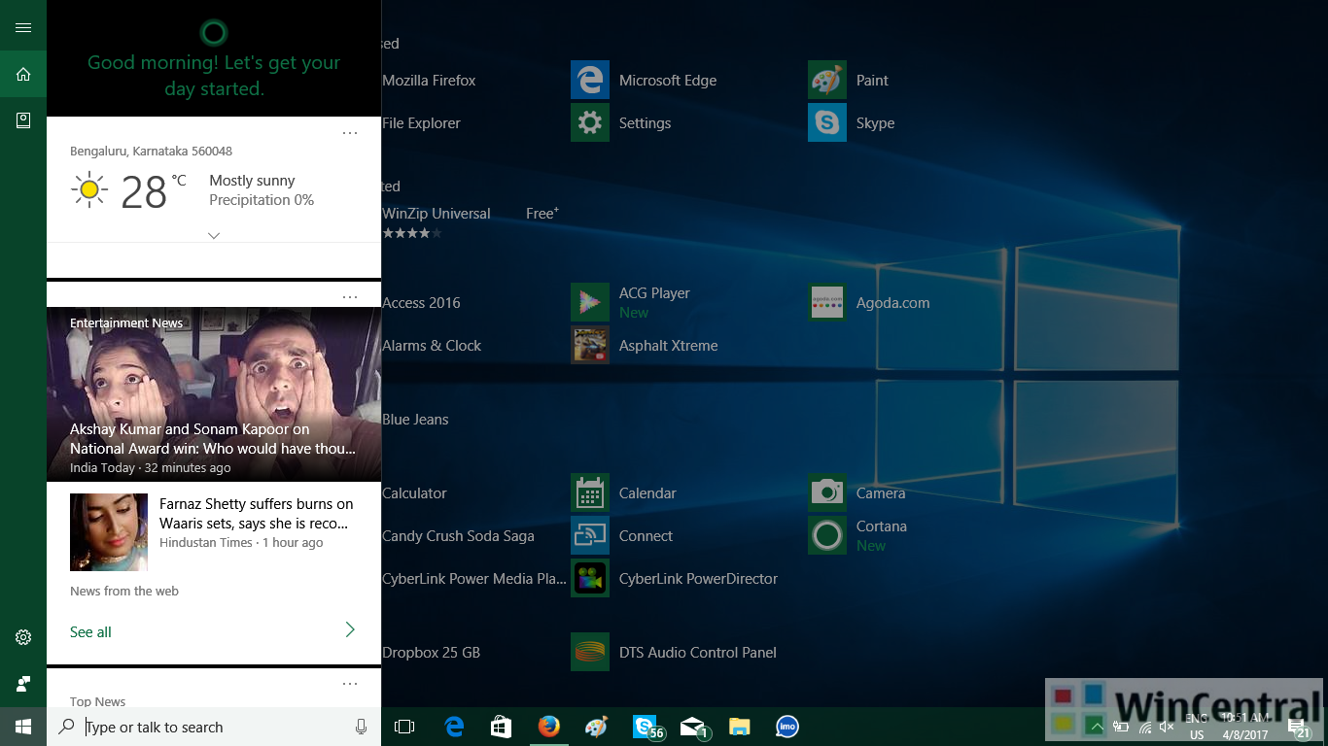
Task: Open the Entertainment News card's three-dot menu
Action: point(350,297)
